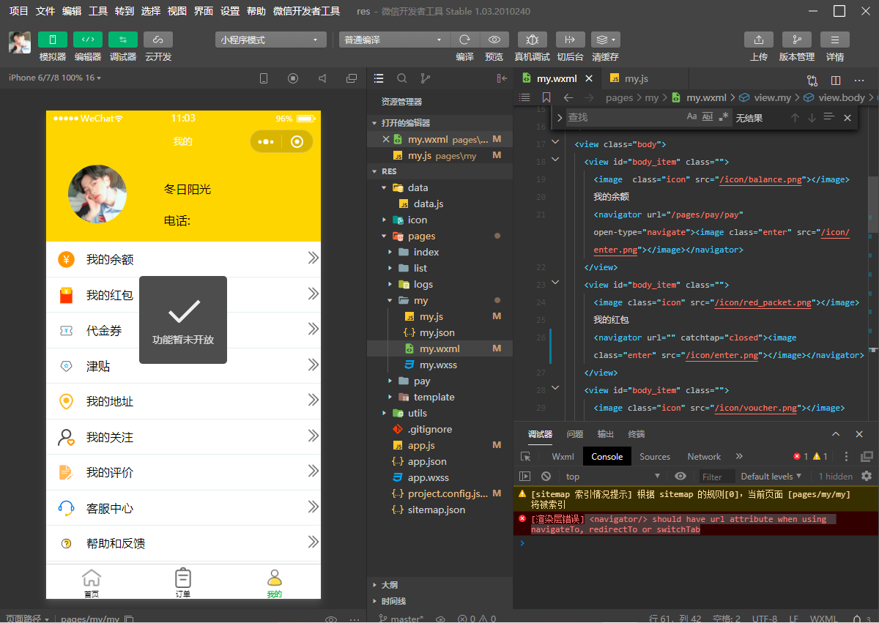
Task: Open the 设置 menu
Action: click(230, 11)
